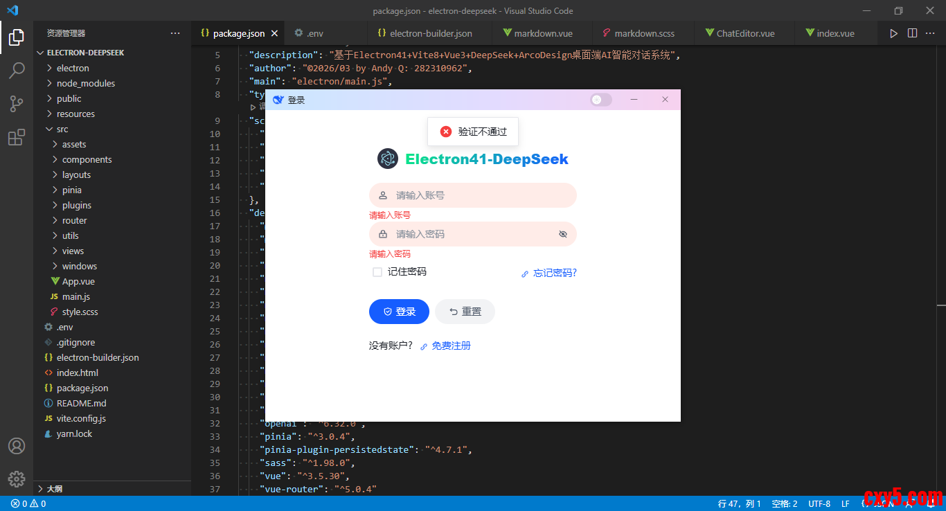The width and height of the screenshot is (946, 511).
Task: Open the Manage gear icon
Action: tap(17, 478)
